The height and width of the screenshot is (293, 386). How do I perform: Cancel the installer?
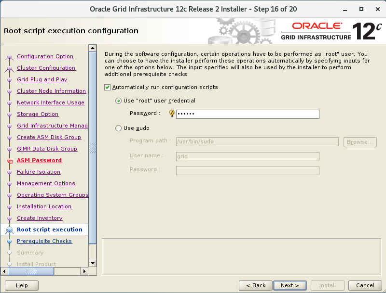pos(365,285)
